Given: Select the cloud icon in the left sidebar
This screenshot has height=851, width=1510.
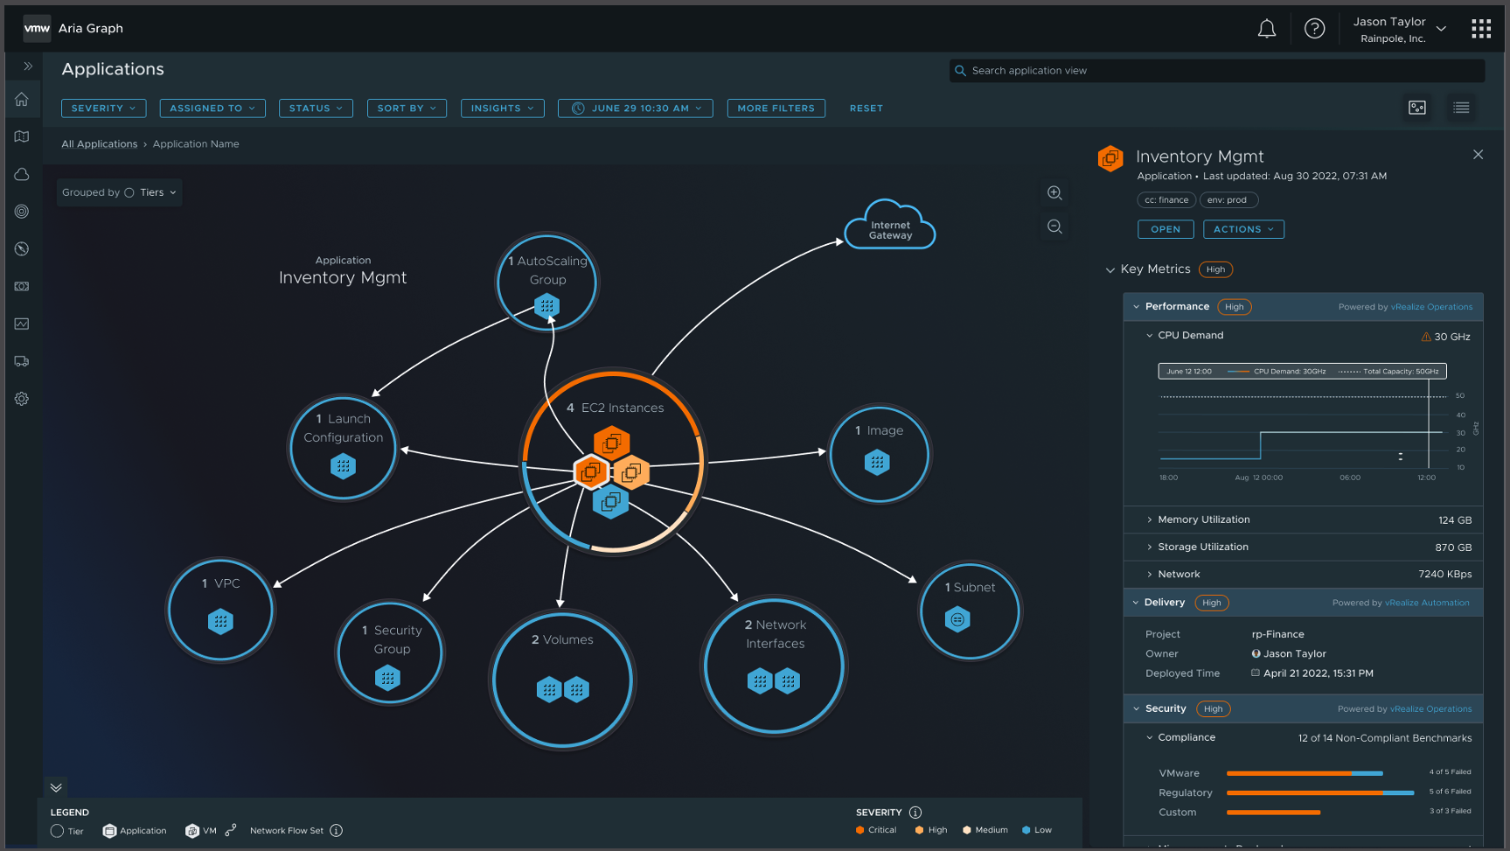Looking at the screenshot, I should click(x=22, y=174).
